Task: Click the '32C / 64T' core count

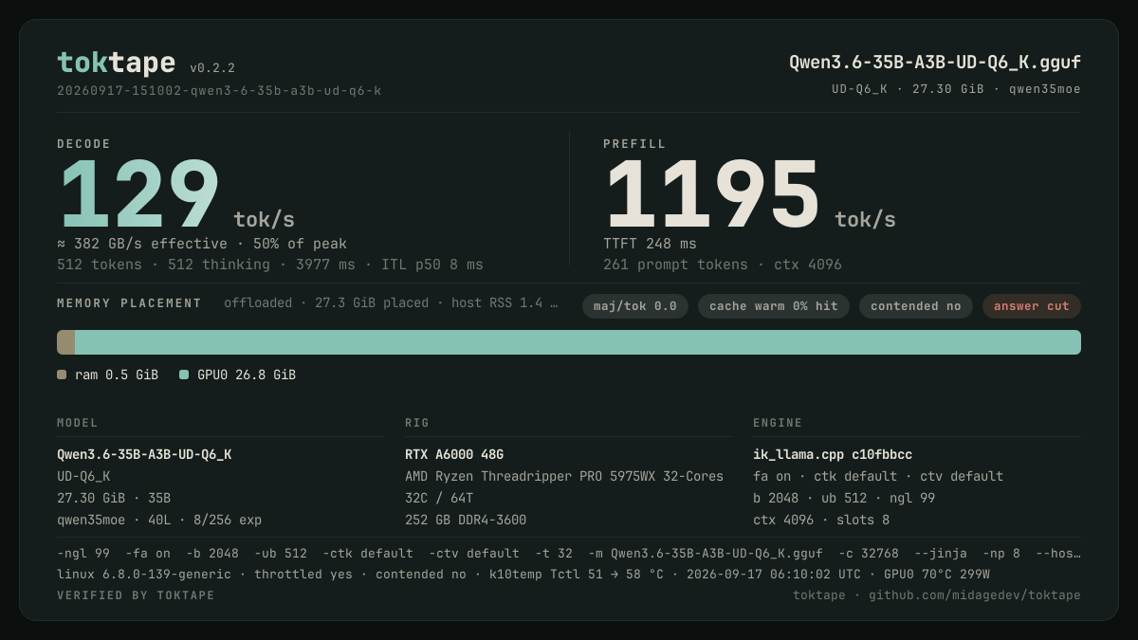Action: pos(439,498)
